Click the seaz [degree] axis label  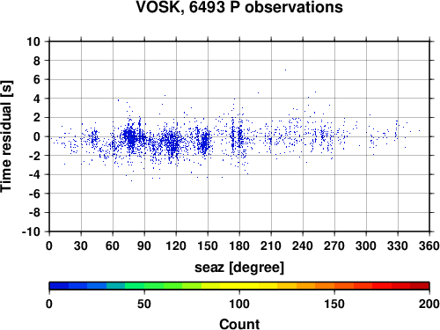(x=239, y=268)
